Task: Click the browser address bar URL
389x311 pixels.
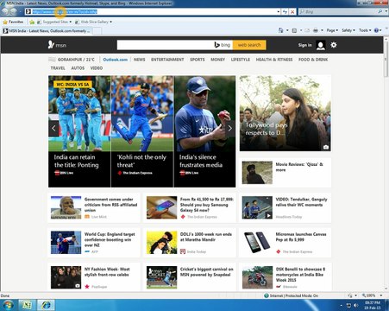Action: tap(65, 12)
